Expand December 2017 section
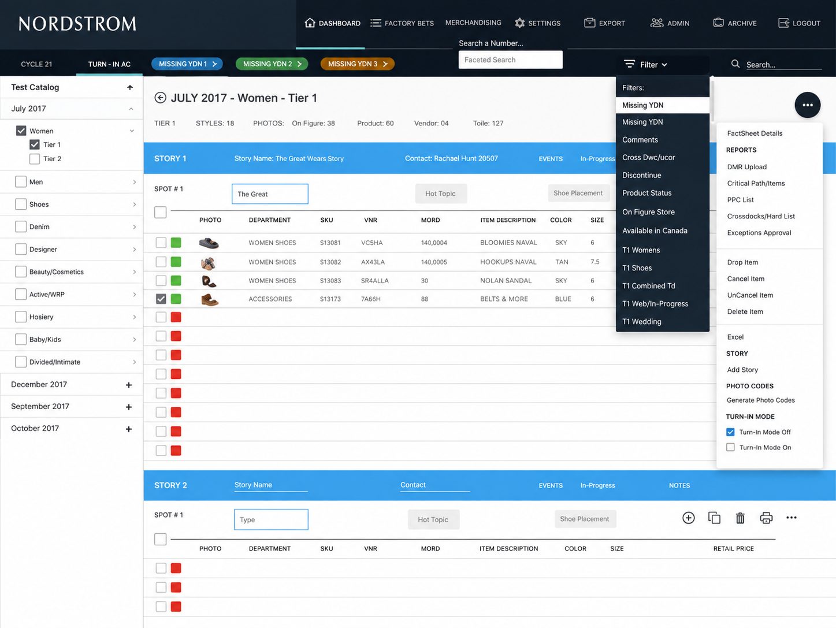Image resolution: width=836 pixels, height=628 pixels. click(129, 385)
